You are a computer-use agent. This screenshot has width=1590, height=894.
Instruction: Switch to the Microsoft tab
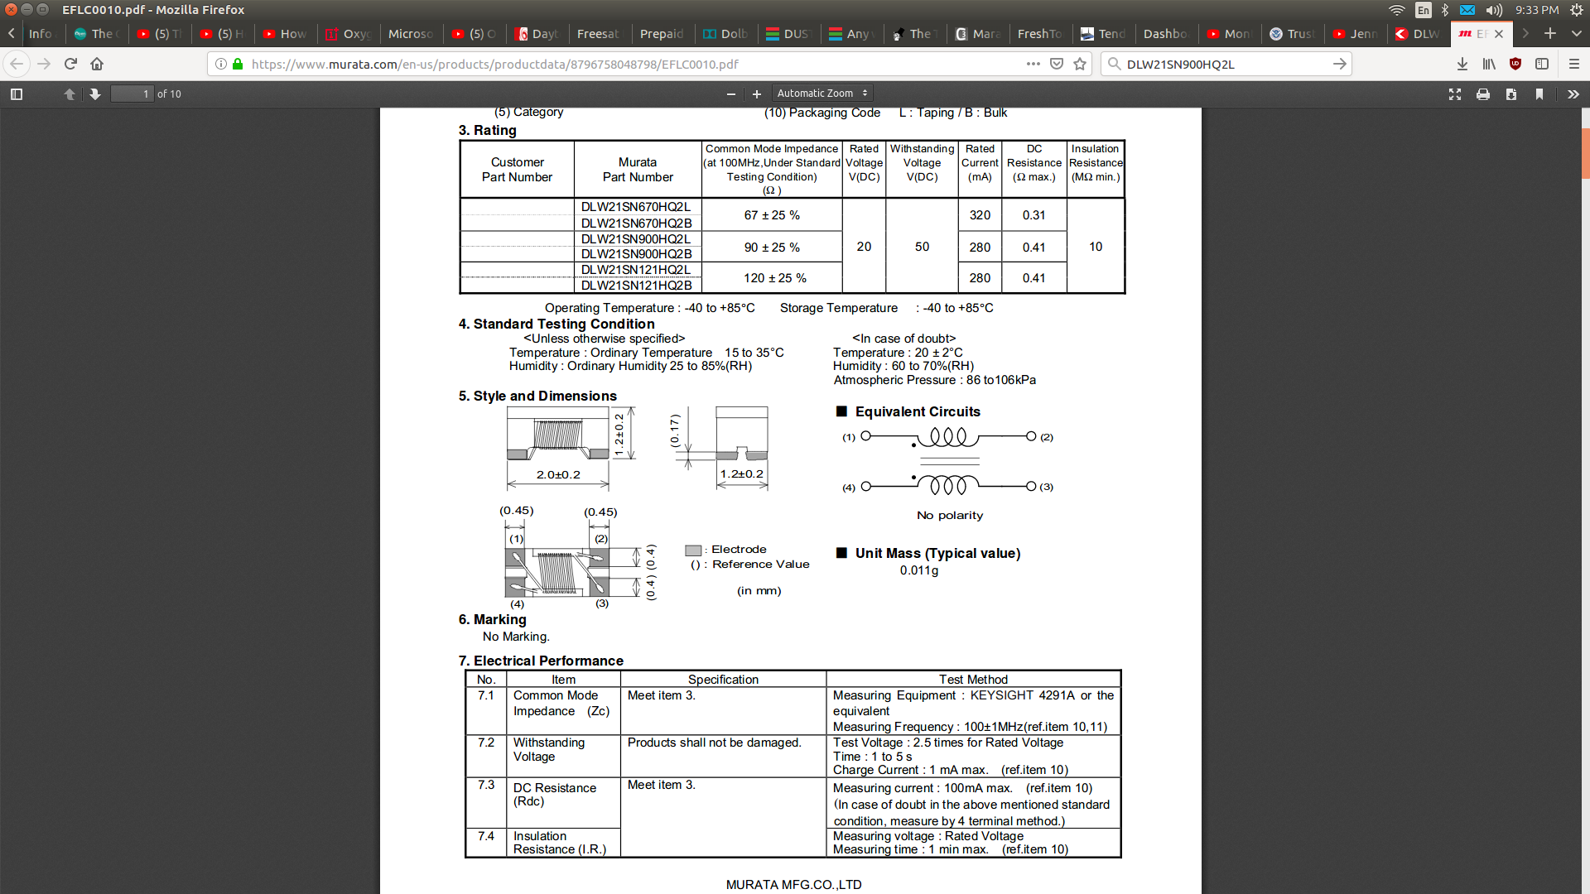tap(411, 34)
